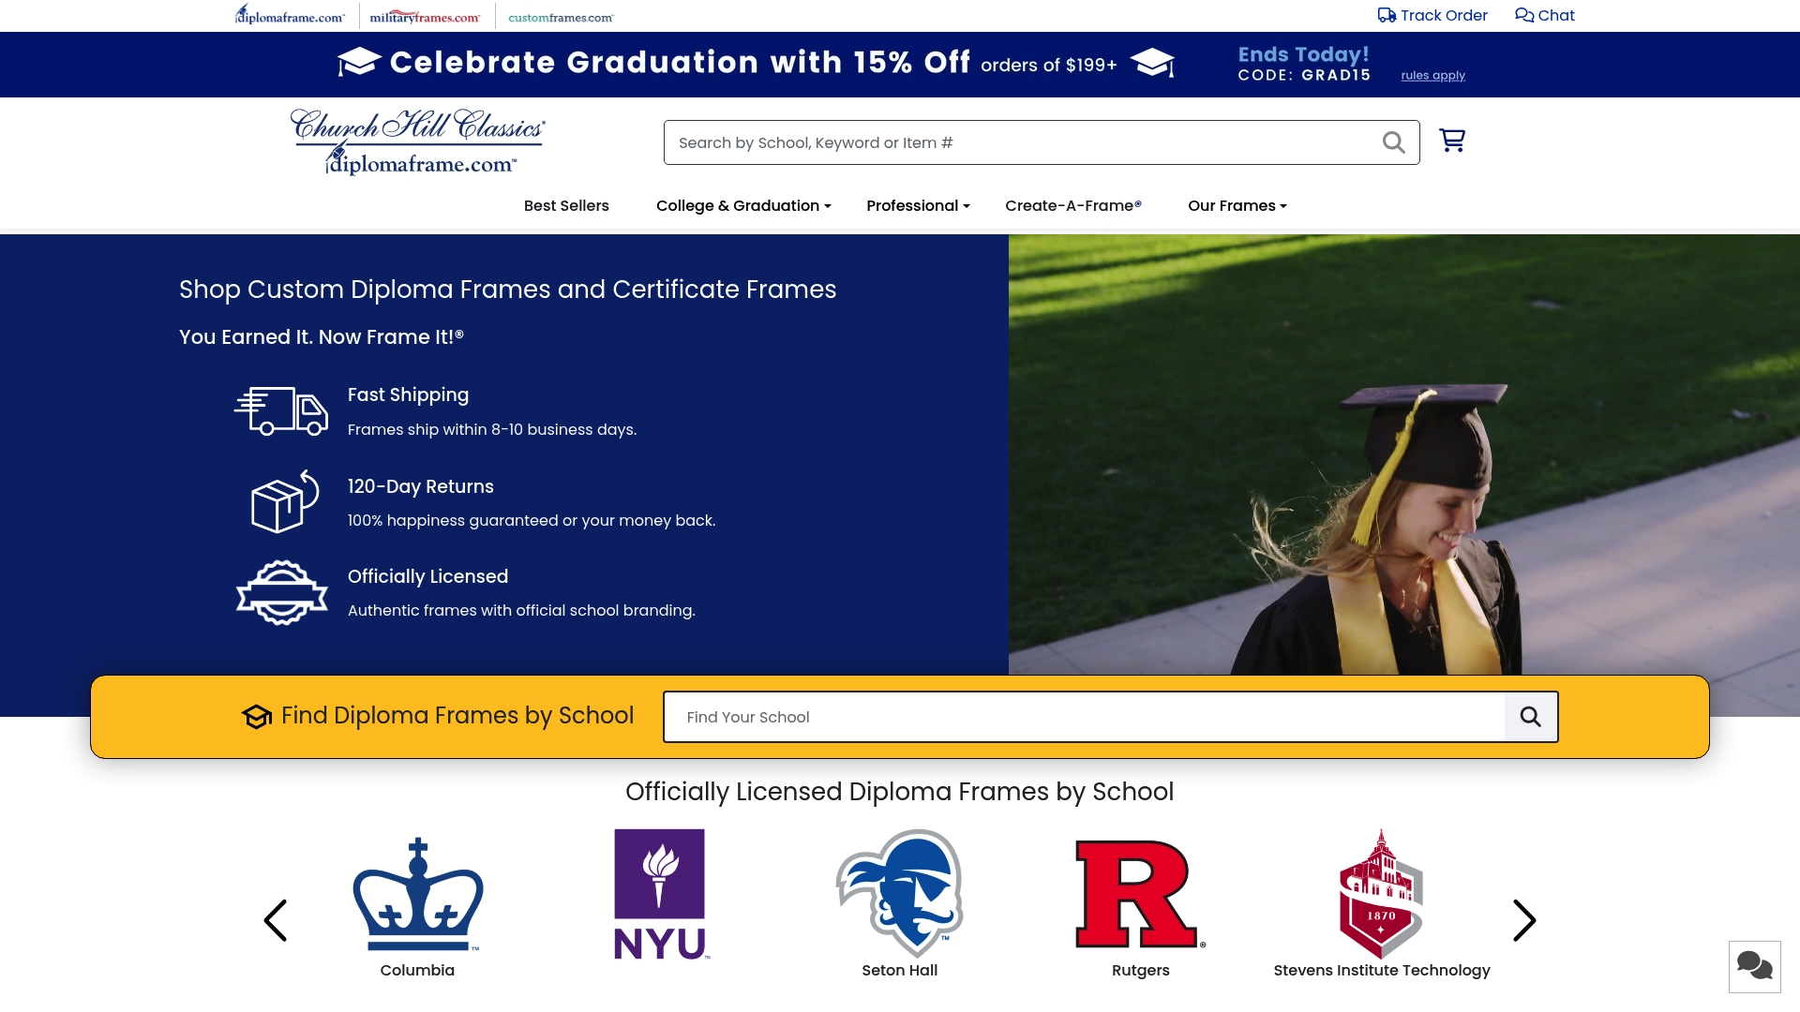The image size is (1800, 1012).
Task: Select the Seton Hall pirate logo
Action: 900,893
